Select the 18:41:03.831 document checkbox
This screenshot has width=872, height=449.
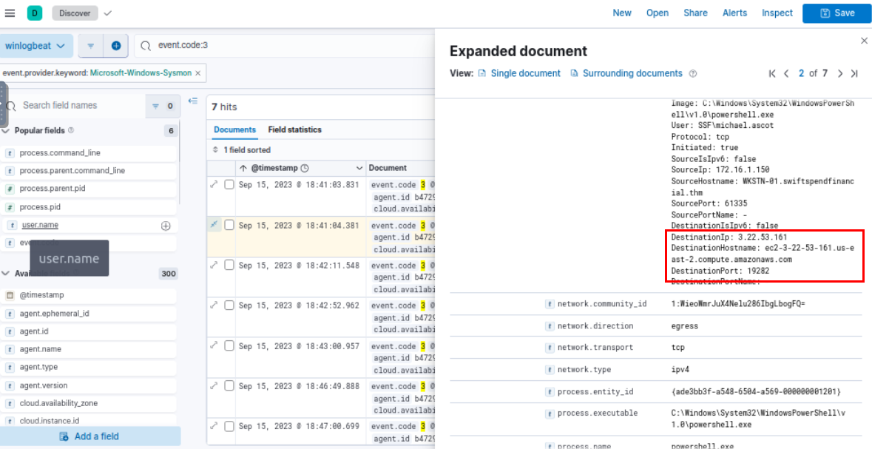point(229,185)
